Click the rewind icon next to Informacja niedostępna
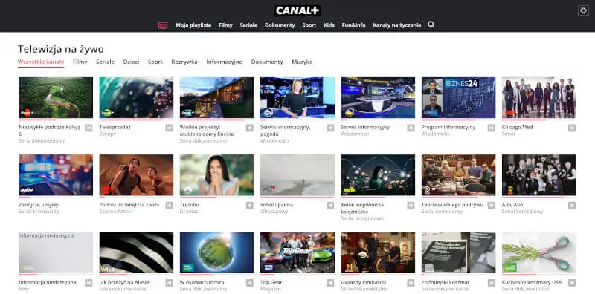Screen dimensions: 595x294 click(x=89, y=283)
